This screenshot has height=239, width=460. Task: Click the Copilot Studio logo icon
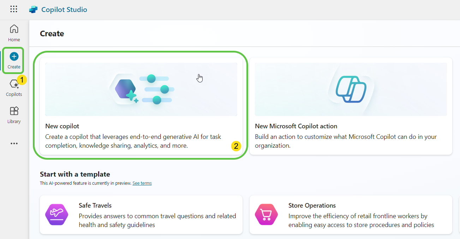click(x=33, y=10)
